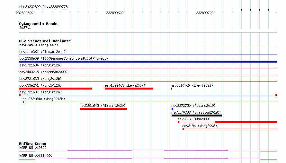
Task: Select the 232899700 ruler coordinate
Action: pyautogui.click(x=205, y=13)
